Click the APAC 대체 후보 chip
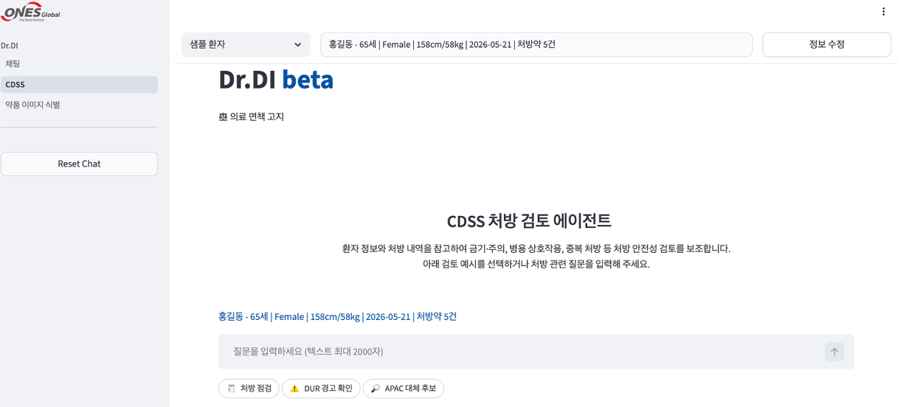Image resolution: width=903 pixels, height=407 pixels. click(x=404, y=389)
